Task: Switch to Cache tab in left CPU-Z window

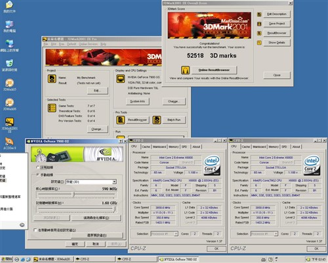Action: pyautogui.click(x=146, y=147)
